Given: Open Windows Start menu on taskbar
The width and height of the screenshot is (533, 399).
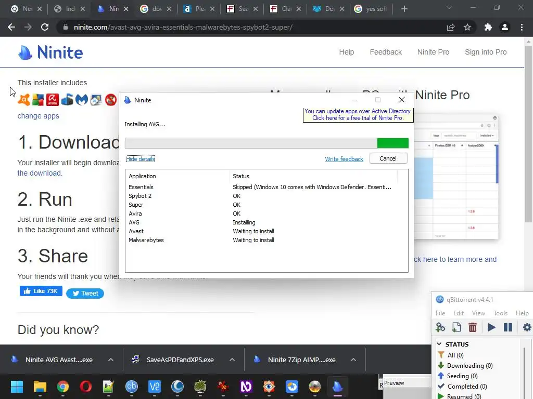Looking at the screenshot, I should click(x=17, y=387).
